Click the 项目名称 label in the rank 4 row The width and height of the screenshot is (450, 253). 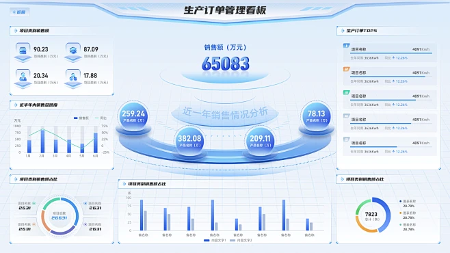[x=359, y=120]
